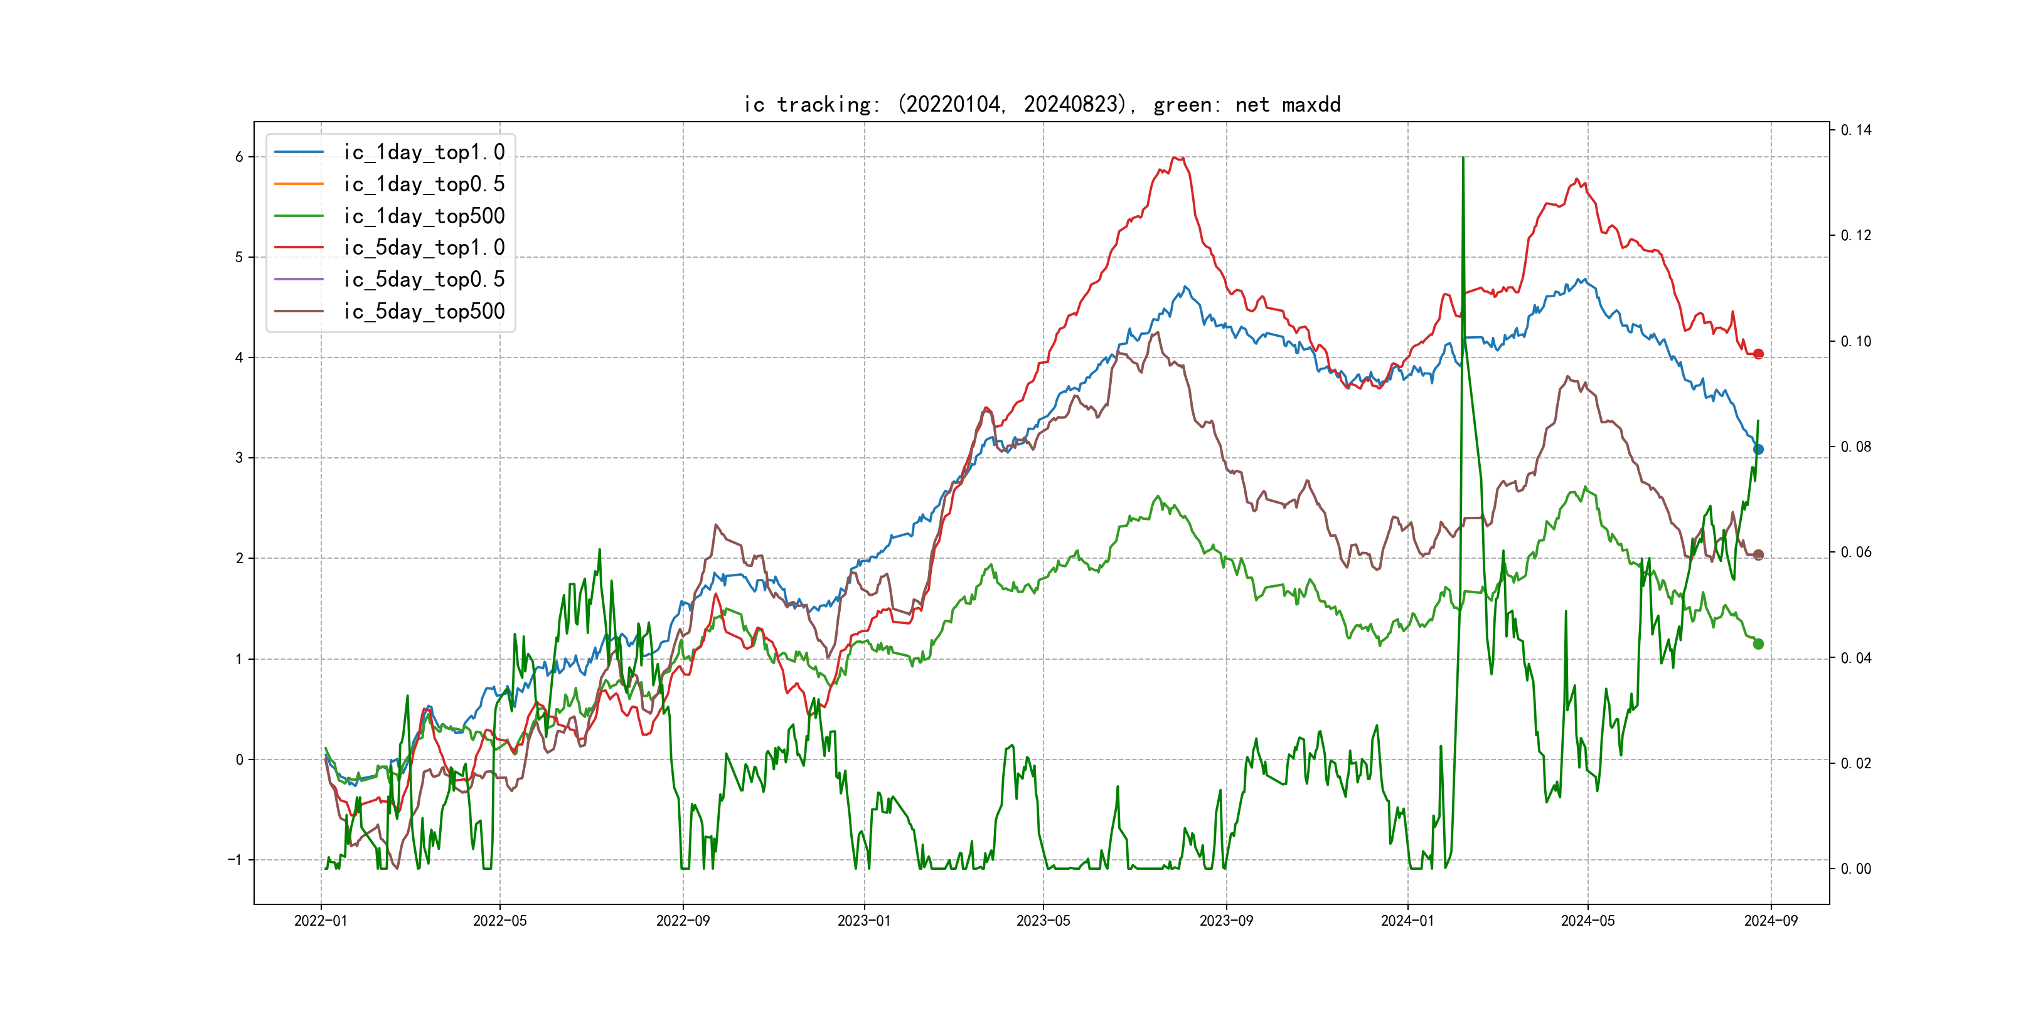Click the chart title text
This screenshot has height=1016, width=2033.
coord(1041,104)
